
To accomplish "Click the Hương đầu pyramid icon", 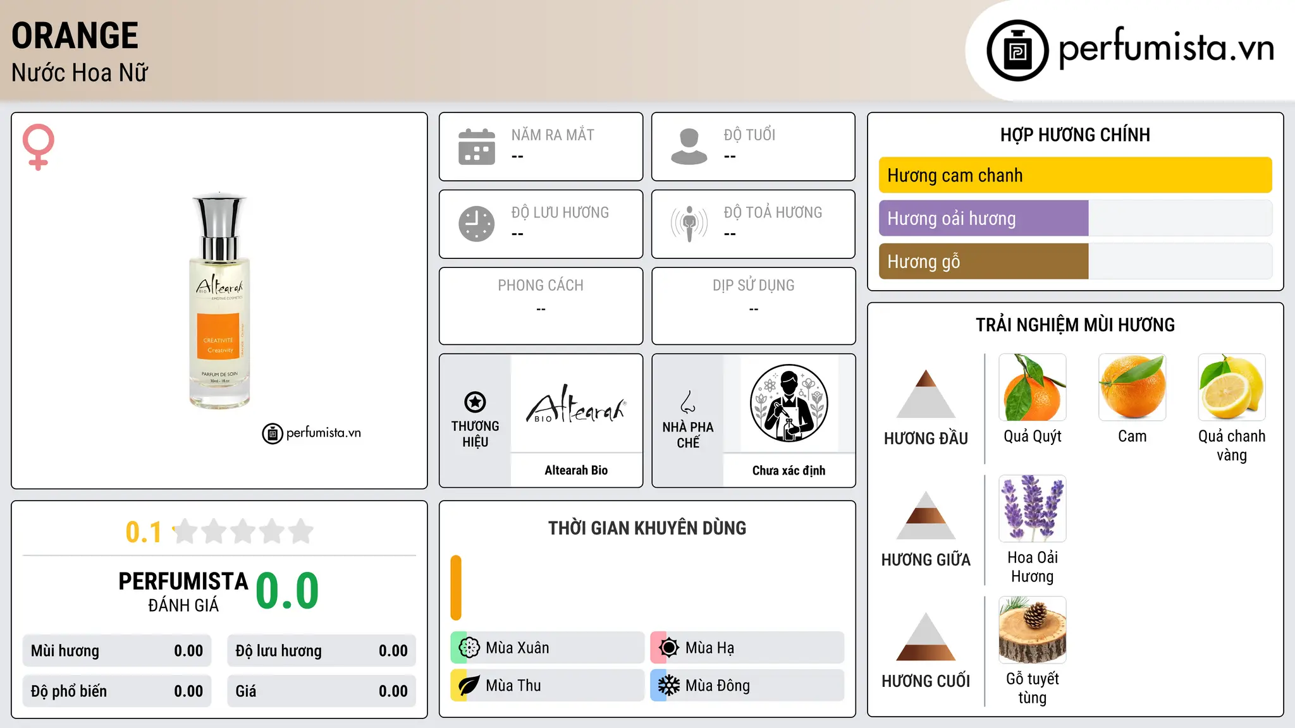I will coord(926,393).
